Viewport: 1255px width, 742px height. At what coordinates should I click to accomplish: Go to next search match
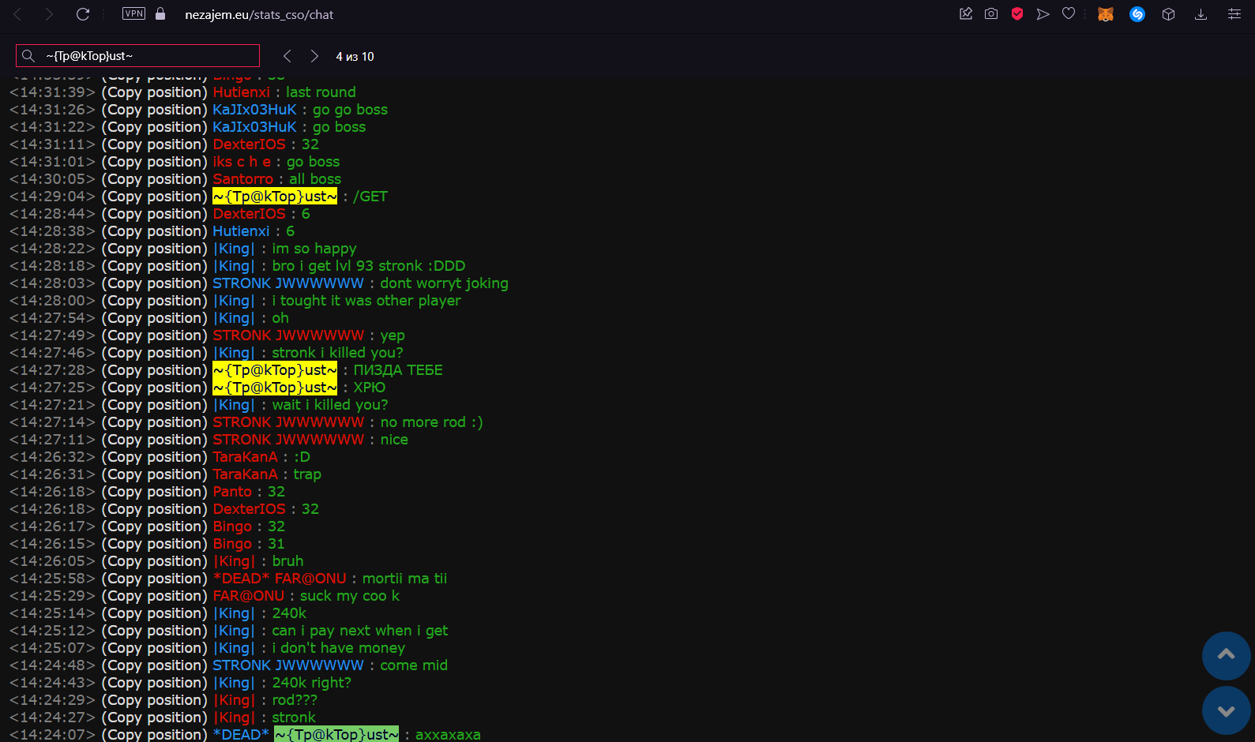point(314,56)
